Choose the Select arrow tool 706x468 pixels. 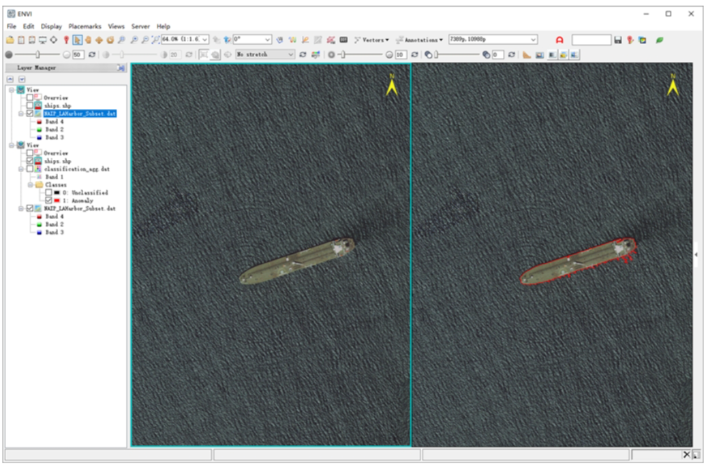click(x=78, y=40)
